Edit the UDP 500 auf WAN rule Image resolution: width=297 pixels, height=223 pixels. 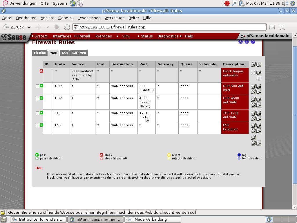coord(259,86)
